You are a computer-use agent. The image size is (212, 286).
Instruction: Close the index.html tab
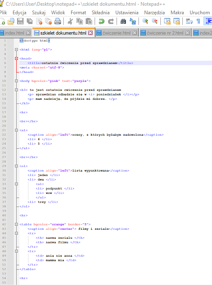click(x=28, y=33)
